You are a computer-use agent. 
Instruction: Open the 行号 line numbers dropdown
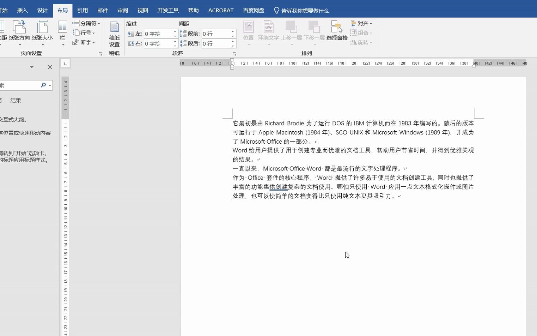point(84,33)
